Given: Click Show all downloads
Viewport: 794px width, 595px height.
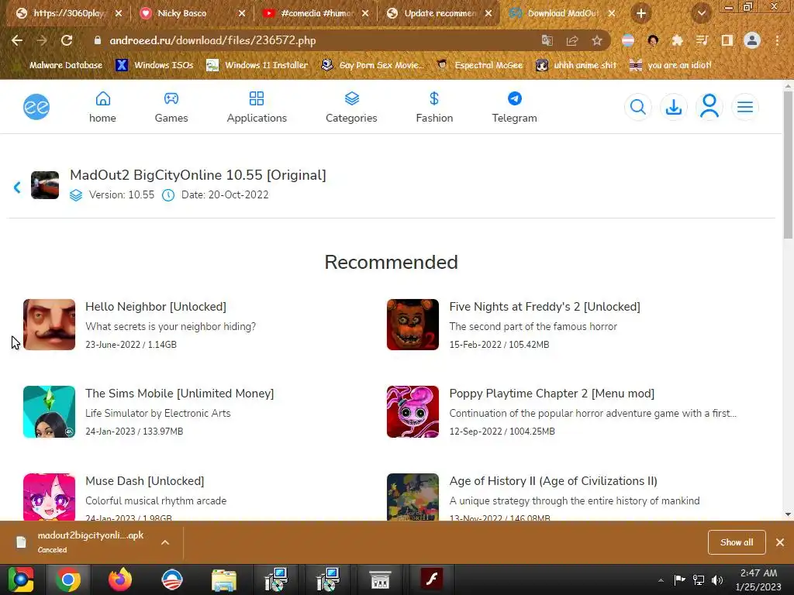Looking at the screenshot, I should coord(737,542).
